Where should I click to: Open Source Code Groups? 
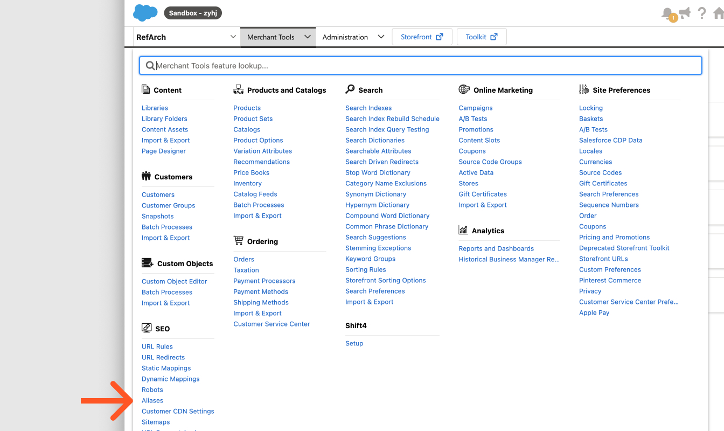coord(490,162)
